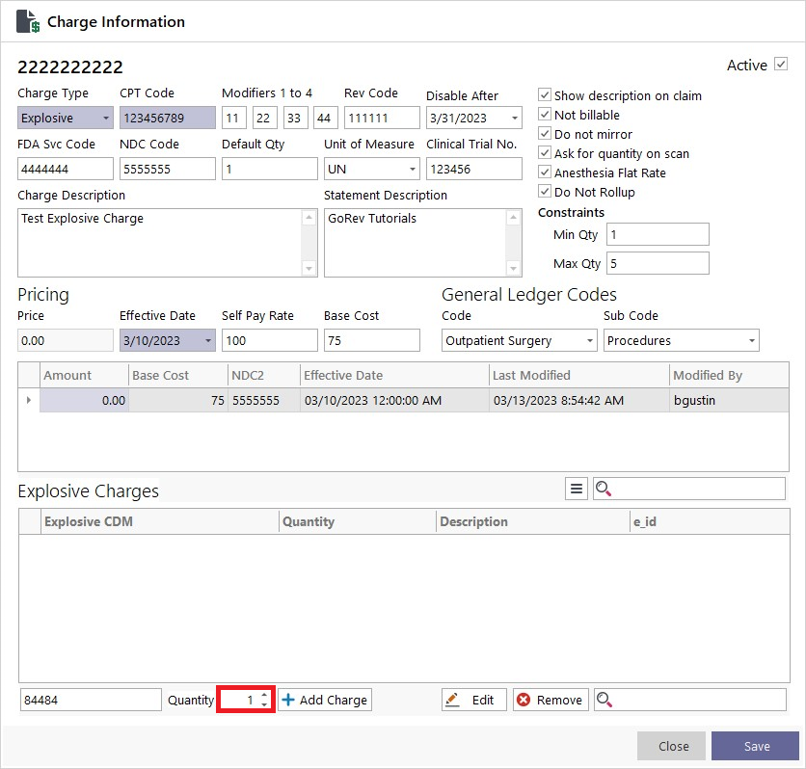Click the Charge Description scroll down arrow
Viewport: 806px width, 769px height.
tap(309, 268)
